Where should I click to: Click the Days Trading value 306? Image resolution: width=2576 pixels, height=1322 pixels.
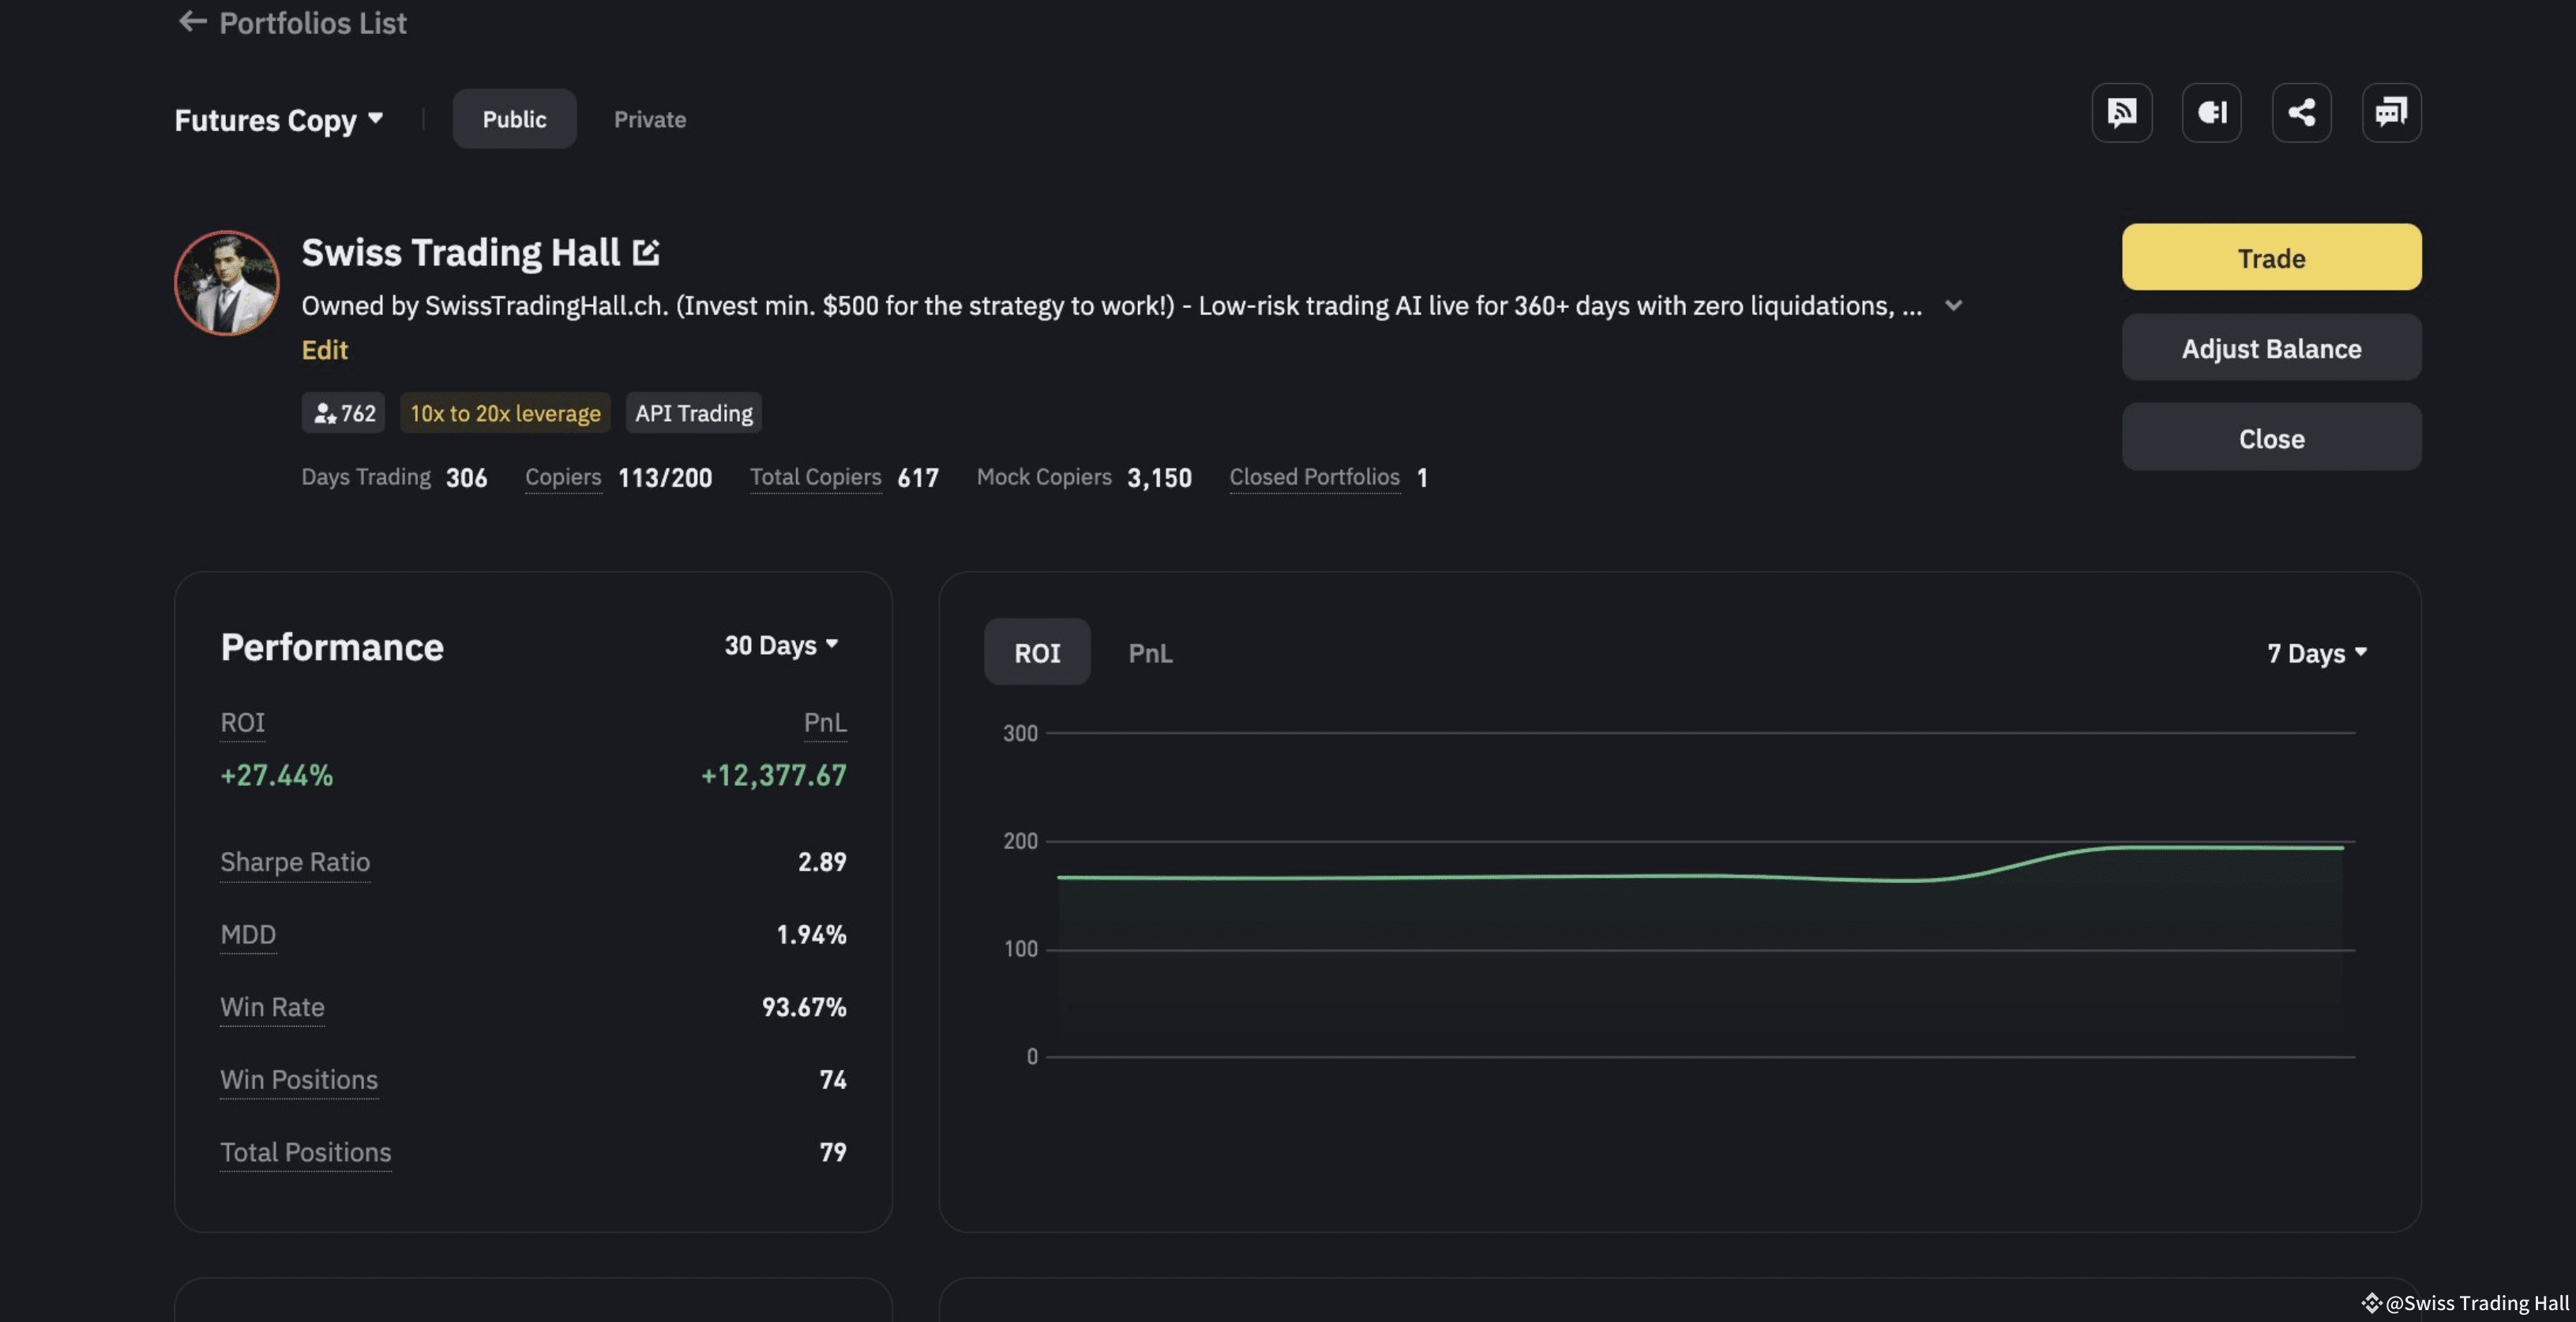point(466,478)
